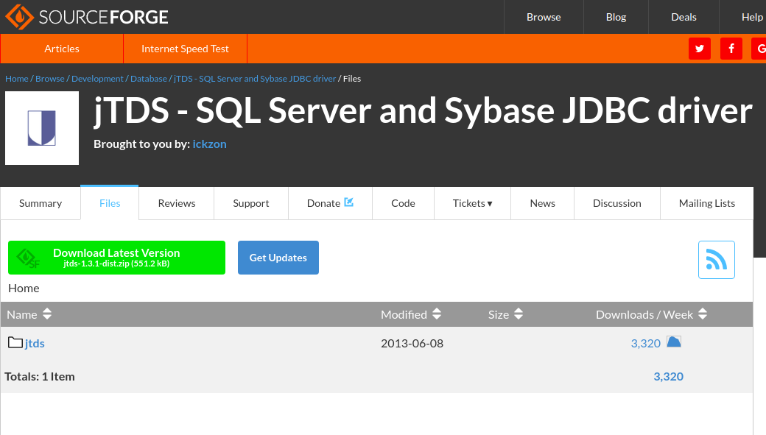Viewport: 766px width, 435px height.
Task: Click the SourceForge logo
Action: coord(86,17)
